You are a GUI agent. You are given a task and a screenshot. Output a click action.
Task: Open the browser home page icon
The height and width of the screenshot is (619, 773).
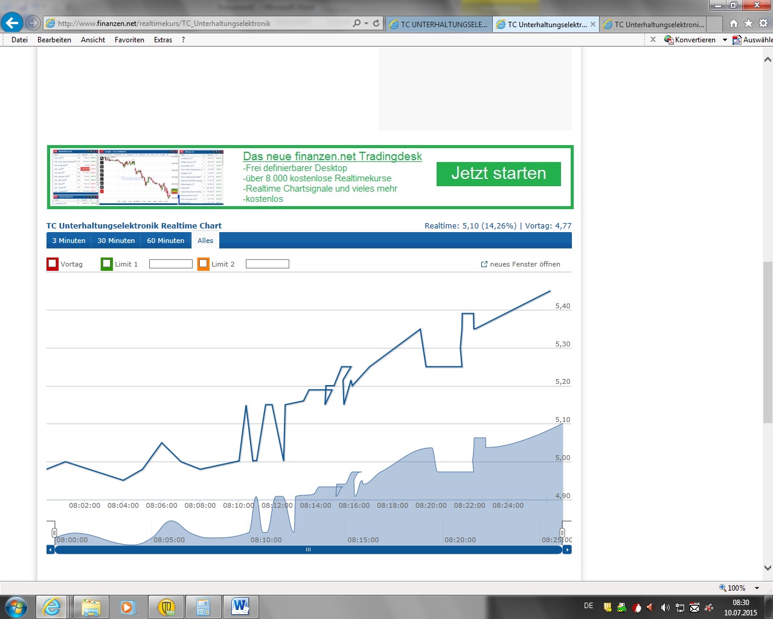coord(733,24)
